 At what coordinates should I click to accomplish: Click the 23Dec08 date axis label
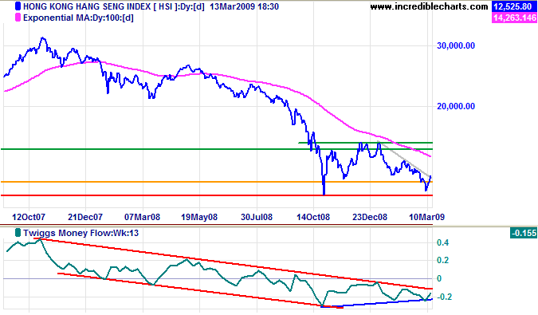370,217
